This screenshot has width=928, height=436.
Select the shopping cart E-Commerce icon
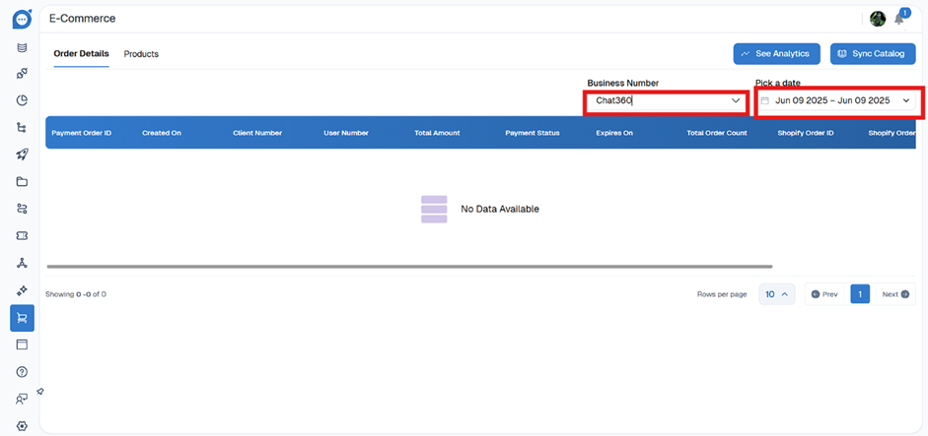coord(22,317)
